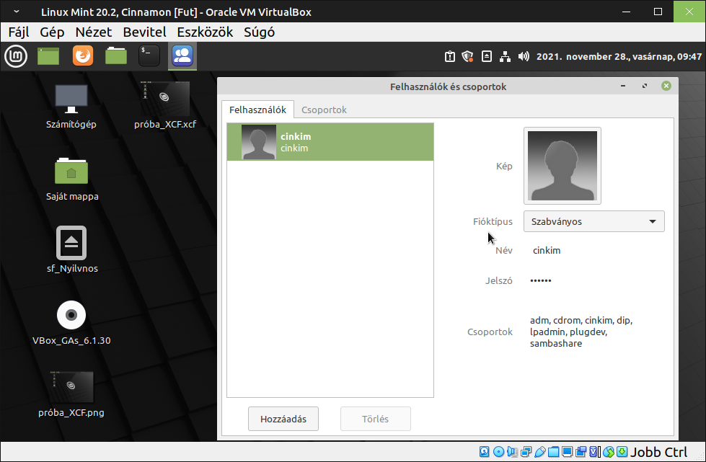
Task: Open the file manager panel launcher
Action: (116, 56)
